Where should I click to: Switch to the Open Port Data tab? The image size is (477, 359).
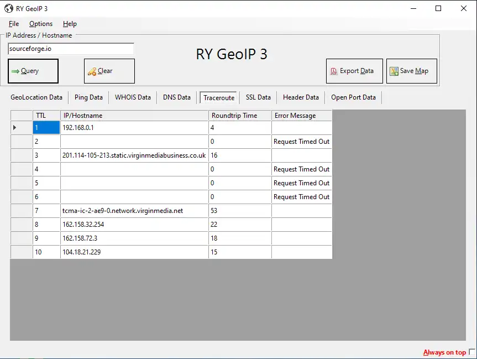353,97
